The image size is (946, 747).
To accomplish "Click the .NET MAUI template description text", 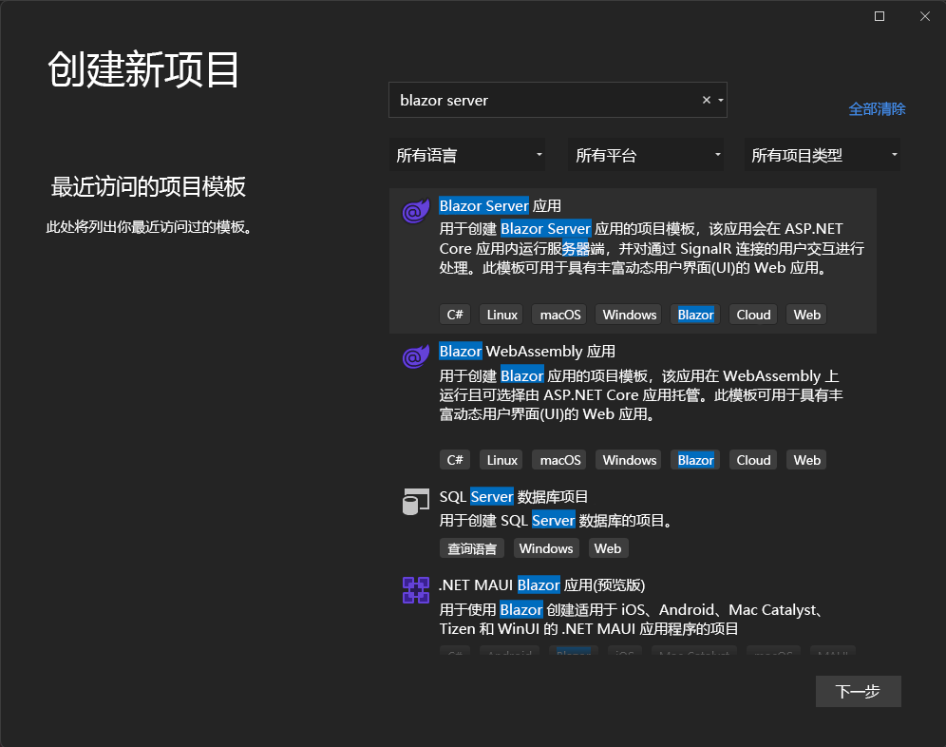I will 631,619.
